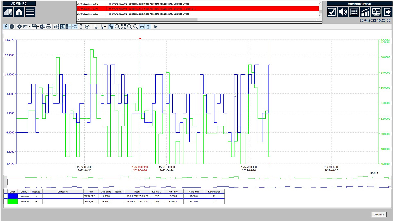393x221 pixels.
Task: Click the Очистить button
Action: (x=379, y=214)
